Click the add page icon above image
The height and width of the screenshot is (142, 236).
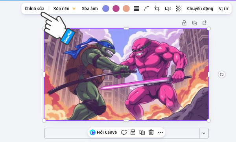tap(205, 23)
